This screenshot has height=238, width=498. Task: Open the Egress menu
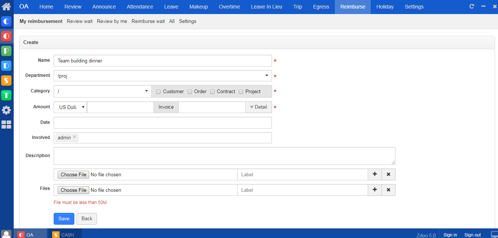point(321,7)
